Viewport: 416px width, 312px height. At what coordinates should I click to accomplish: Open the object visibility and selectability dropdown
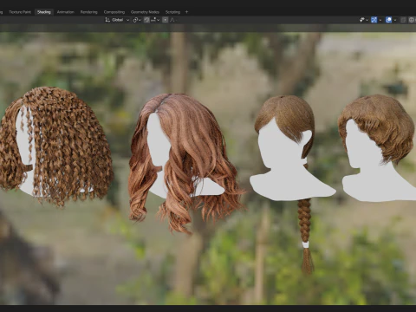(x=364, y=20)
